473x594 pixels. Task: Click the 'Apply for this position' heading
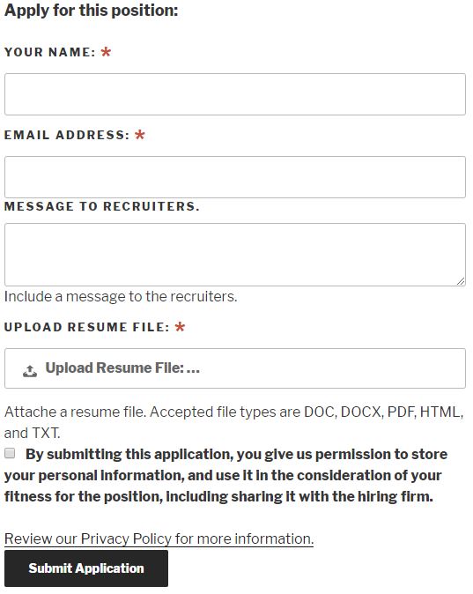(92, 11)
